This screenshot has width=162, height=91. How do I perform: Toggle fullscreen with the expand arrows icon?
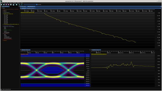tap(22, 5)
